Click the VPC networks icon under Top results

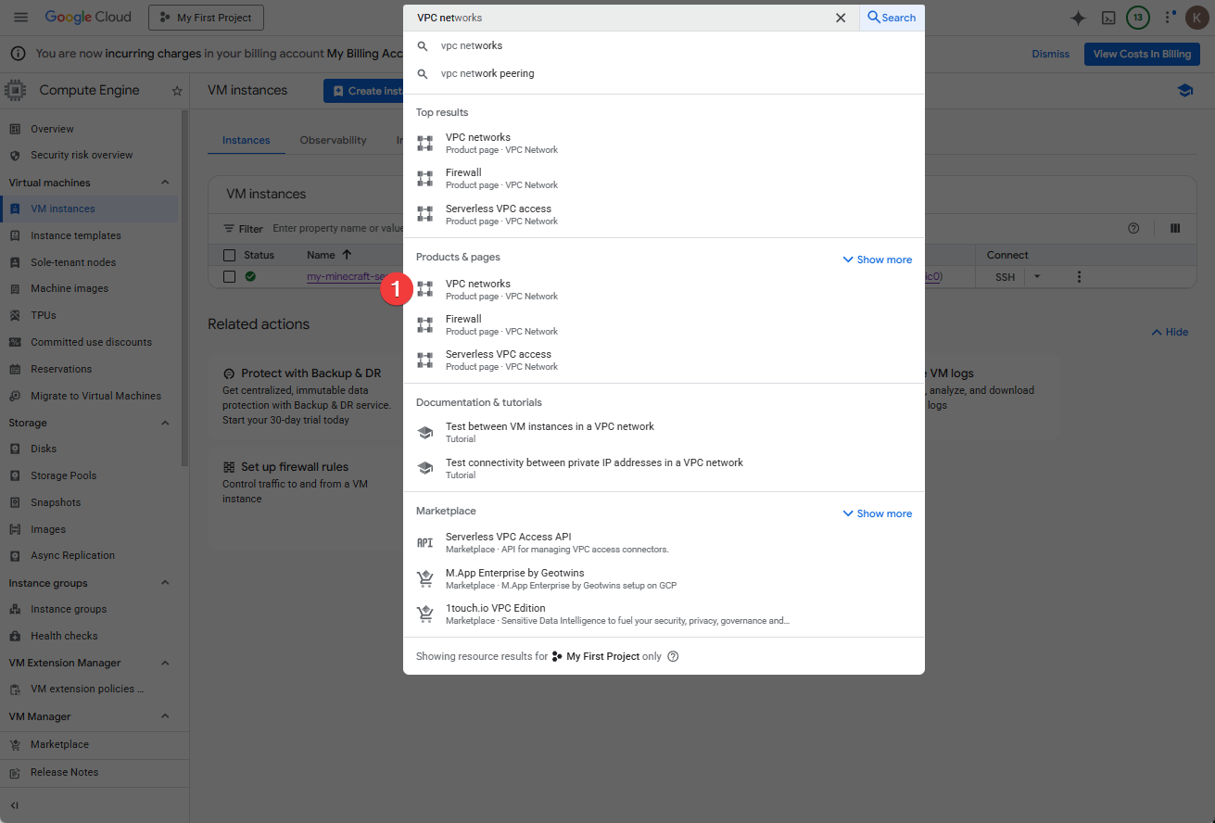click(x=425, y=143)
